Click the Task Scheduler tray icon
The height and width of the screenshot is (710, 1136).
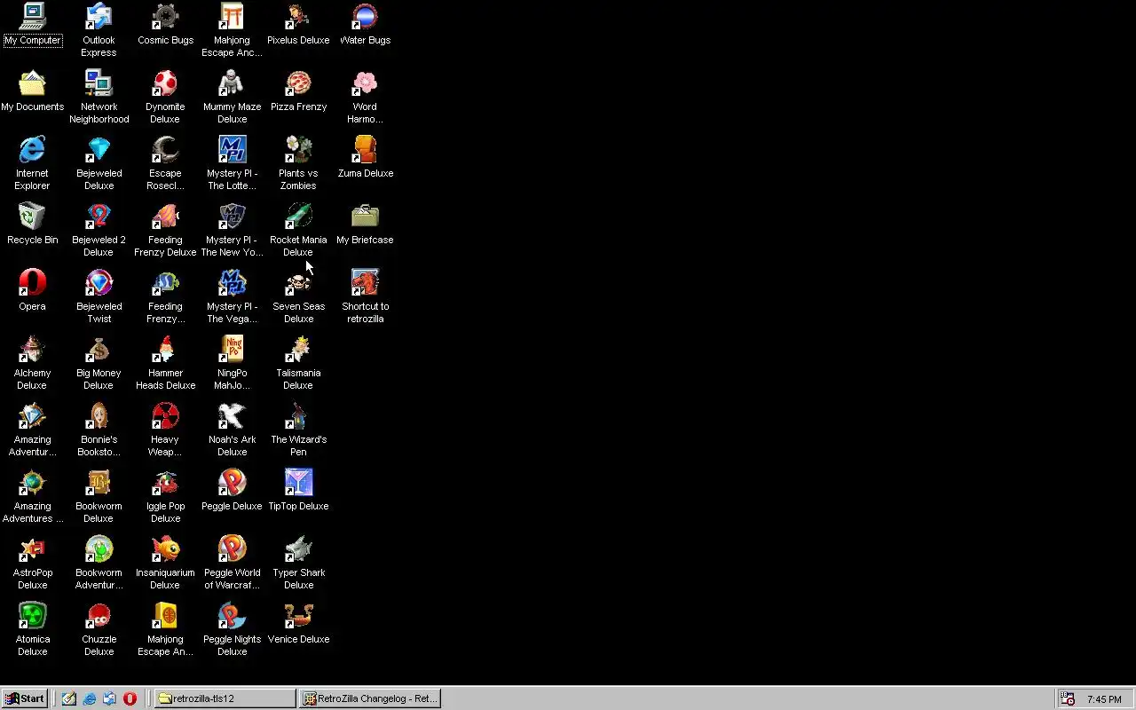[1068, 698]
